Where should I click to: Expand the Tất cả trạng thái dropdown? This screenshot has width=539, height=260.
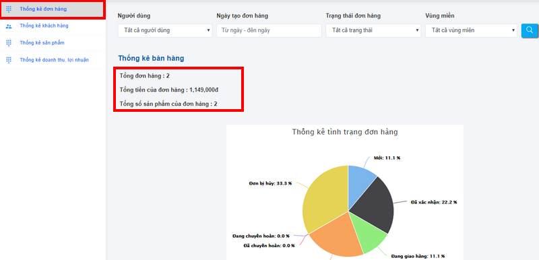[x=373, y=30]
